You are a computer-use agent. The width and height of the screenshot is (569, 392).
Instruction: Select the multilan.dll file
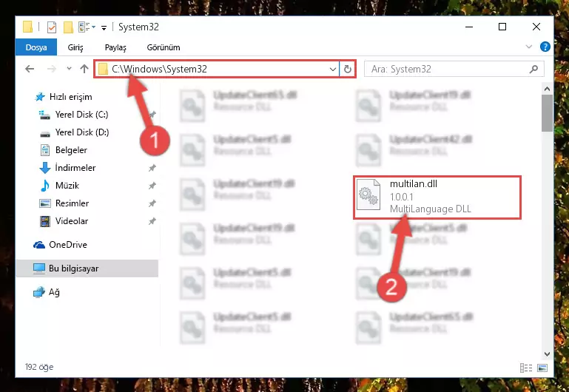[x=437, y=197]
